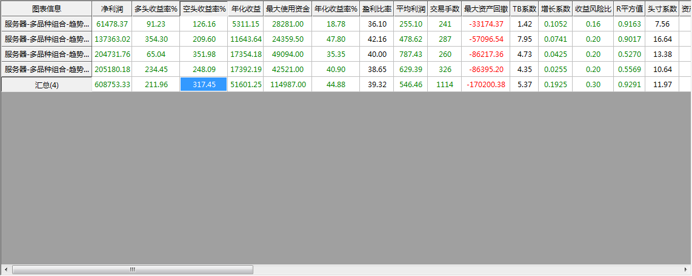This screenshot has width=692, height=276.
Task: Click the trade count cell 1114
Action: pos(445,85)
